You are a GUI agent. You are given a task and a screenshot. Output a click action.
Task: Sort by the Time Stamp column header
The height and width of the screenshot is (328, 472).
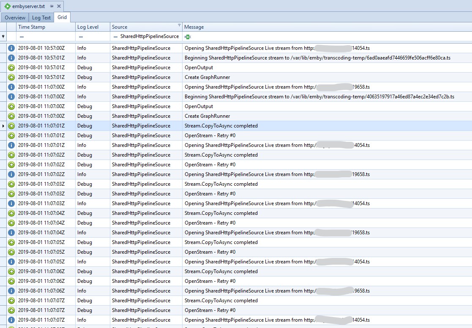(32, 27)
